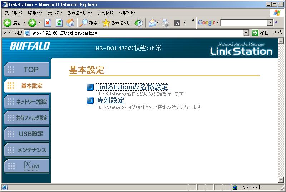Click the page icon in the address bar
The image size is (286, 192).
27,33
